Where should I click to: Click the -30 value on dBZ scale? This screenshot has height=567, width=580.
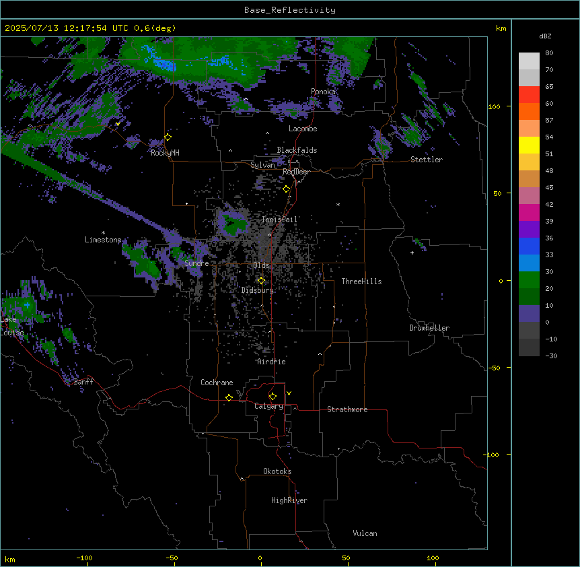click(551, 356)
